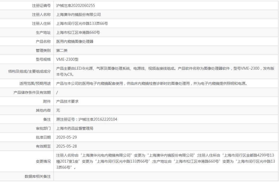This screenshot has height=183, width=279.
Task: Click the 结构及组成/主要组成成分 label
Action: [29, 71]
